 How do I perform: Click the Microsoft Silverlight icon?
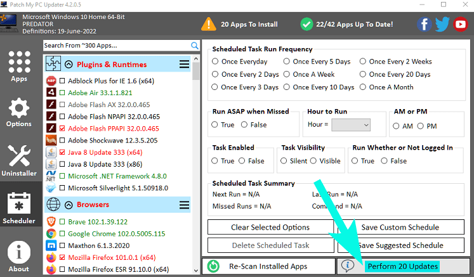click(x=51, y=188)
